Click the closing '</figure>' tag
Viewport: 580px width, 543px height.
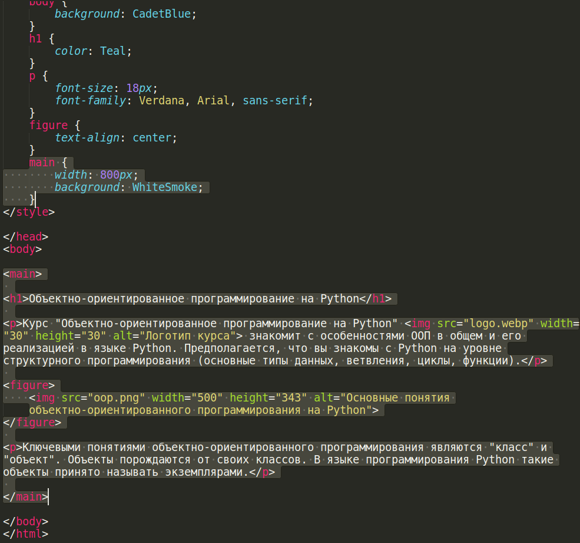(x=32, y=423)
